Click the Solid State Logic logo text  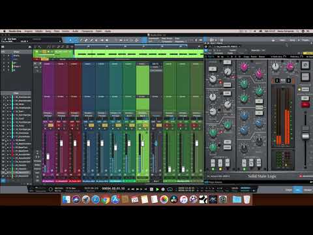[262, 176]
